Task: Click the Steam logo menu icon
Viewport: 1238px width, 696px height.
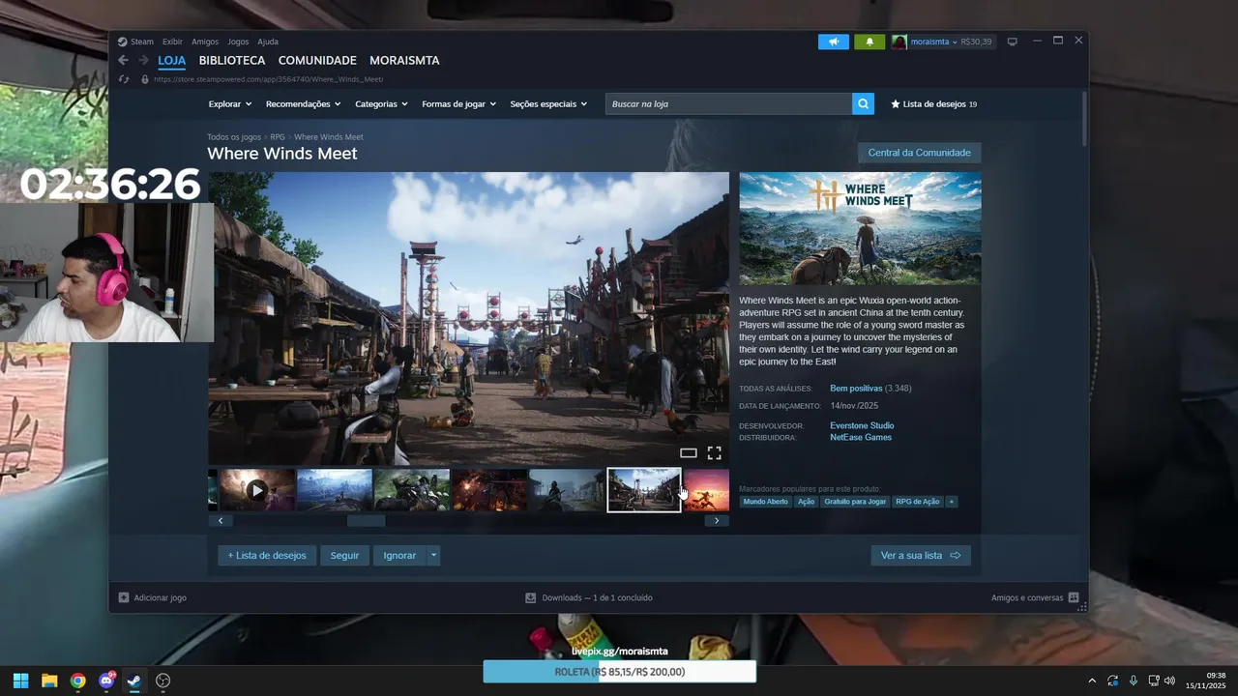Action: pos(122,42)
